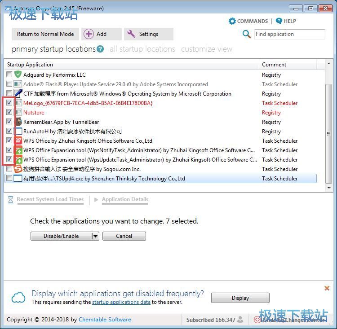Image resolution: width=337 pixels, height=329 pixels.
Task: Click the TSUpd4.exe entry icon
Action: point(18,178)
